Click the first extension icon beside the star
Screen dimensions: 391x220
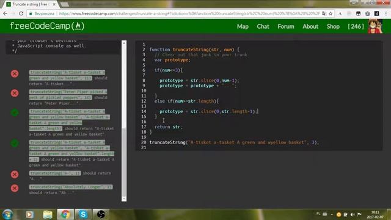point(340,13)
